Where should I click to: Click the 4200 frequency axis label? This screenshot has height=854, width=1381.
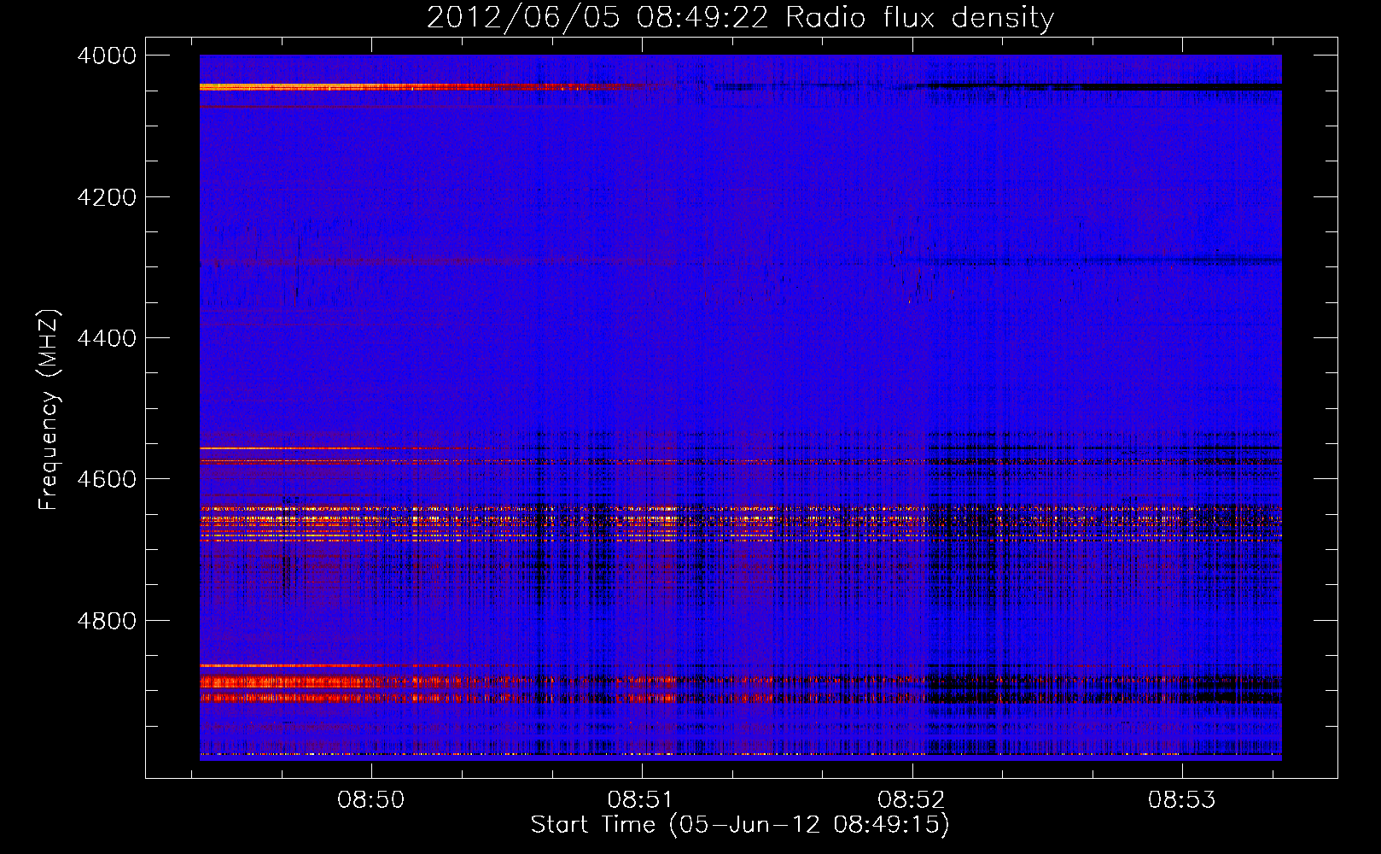click(x=107, y=197)
